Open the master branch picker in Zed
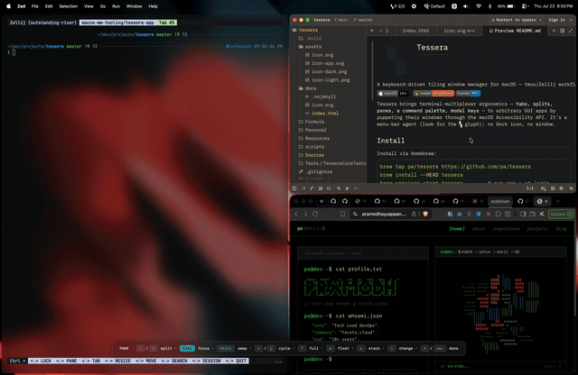The image size is (578, 375). (x=363, y=20)
